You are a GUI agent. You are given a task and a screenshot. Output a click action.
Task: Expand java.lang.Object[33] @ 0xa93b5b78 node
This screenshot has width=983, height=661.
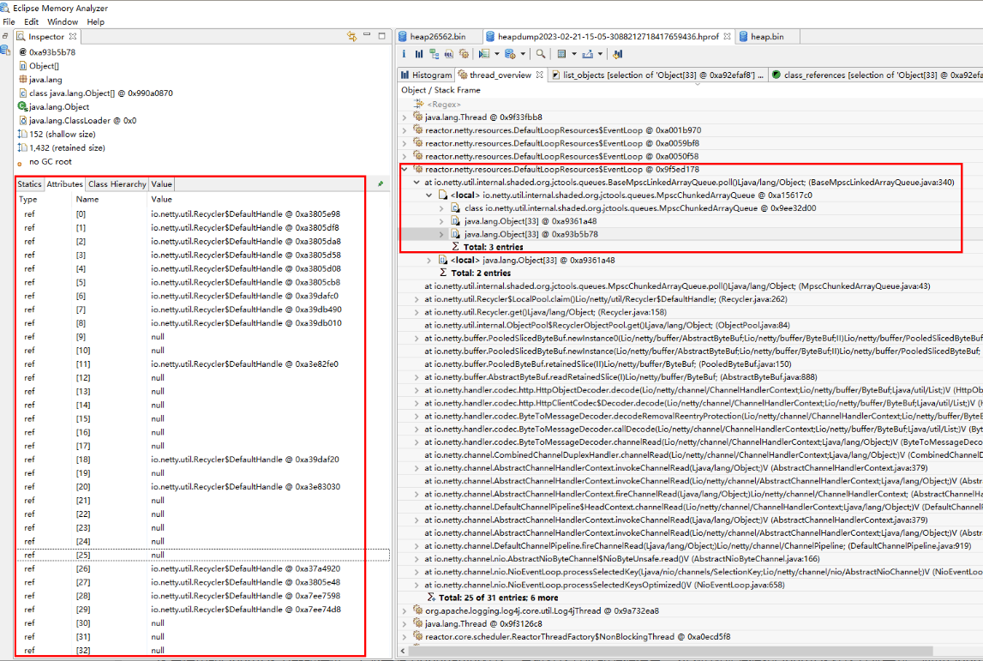[x=441, y=234]
